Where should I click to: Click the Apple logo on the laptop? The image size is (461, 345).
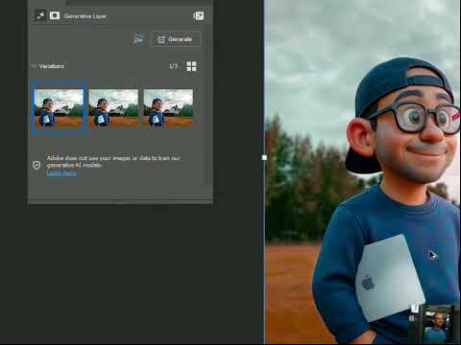click(368, 283)
